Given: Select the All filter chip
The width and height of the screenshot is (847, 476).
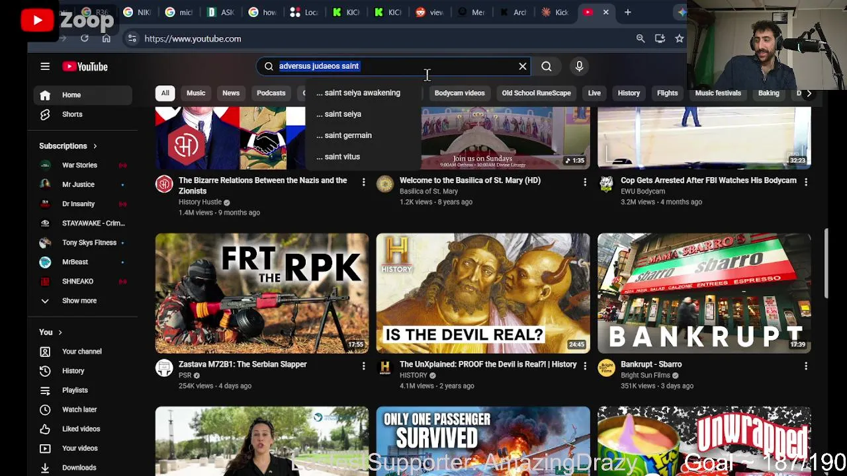Looking at the screenshot, I should click(x=165, y=93).
